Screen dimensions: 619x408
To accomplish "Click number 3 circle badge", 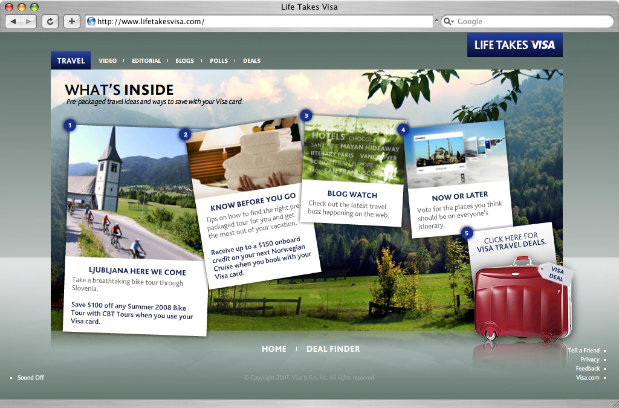I will (306, 115).
